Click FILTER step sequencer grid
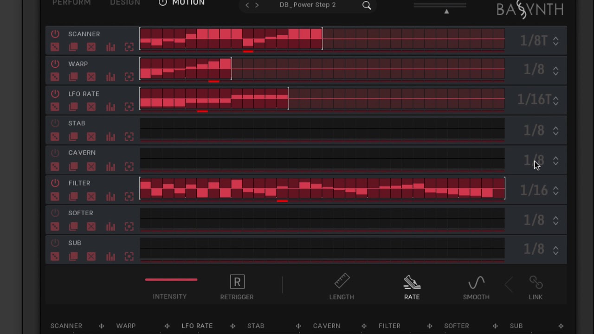 tap(322, 188)
